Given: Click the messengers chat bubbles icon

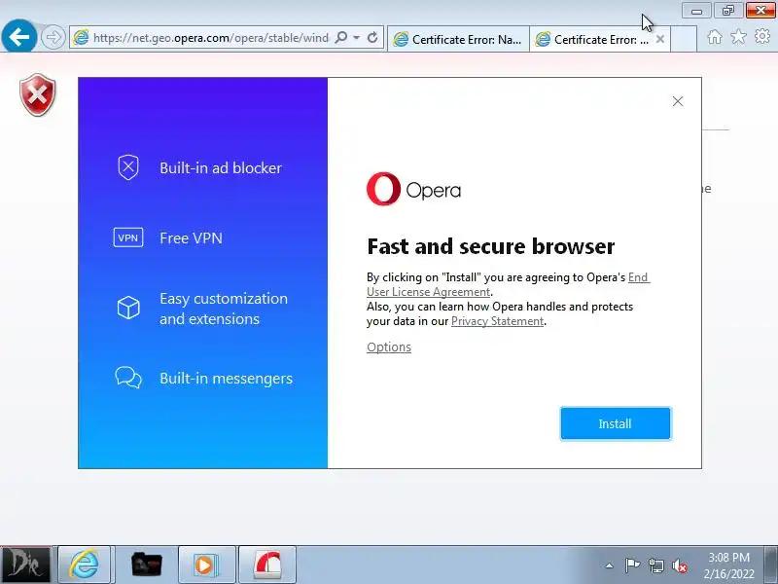Looking at the screenshot, I should pos(128,378).
